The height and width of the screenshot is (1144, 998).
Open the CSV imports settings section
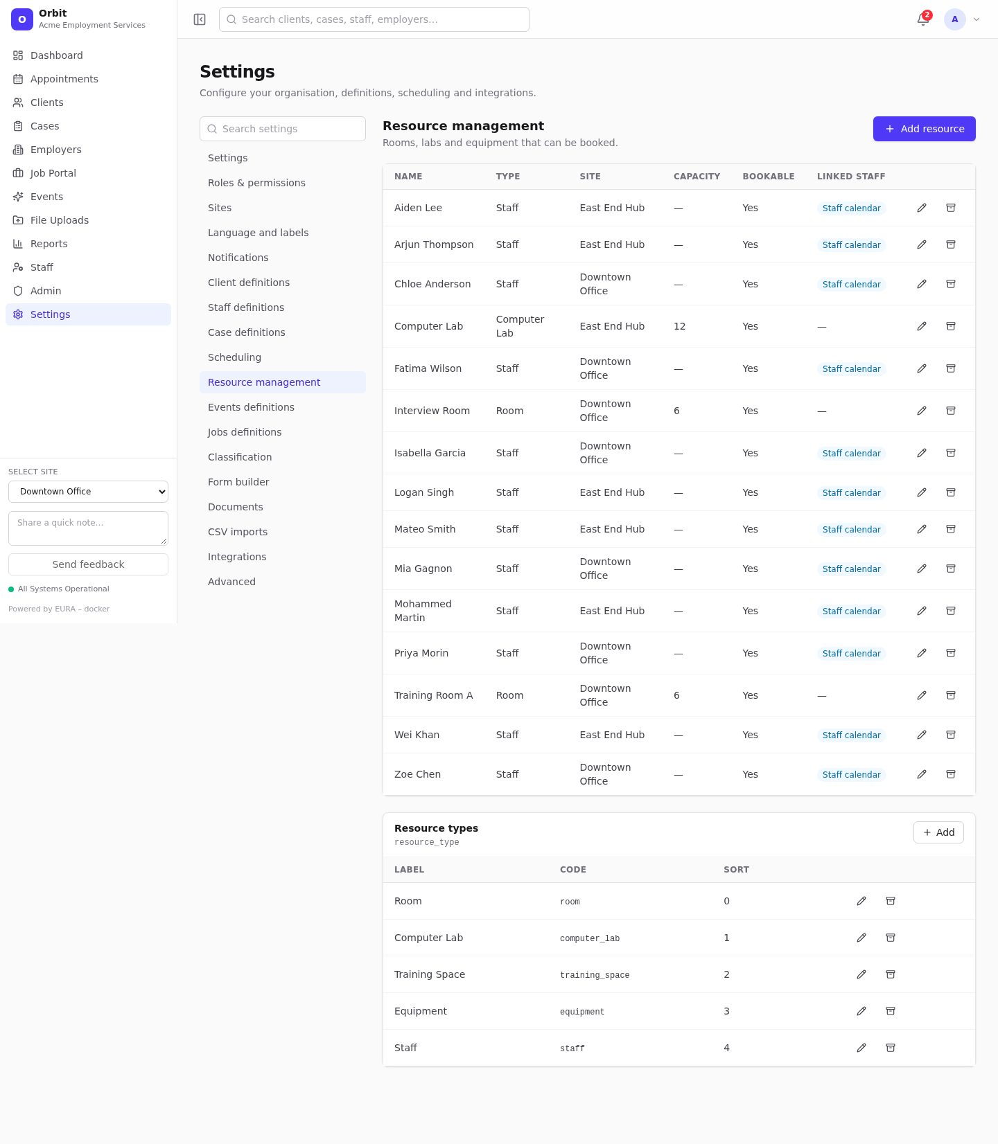pyautogui.click(x=283, y=532)
